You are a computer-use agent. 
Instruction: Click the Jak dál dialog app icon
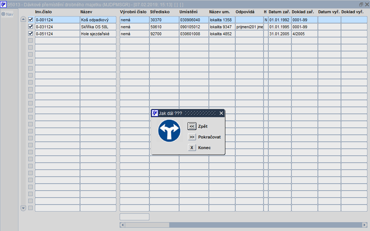click(x=155, y=113)
